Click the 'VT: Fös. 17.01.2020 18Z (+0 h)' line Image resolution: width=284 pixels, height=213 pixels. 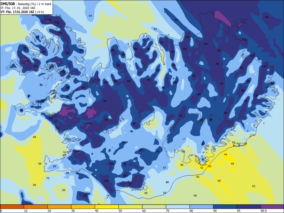pos(22,12)
